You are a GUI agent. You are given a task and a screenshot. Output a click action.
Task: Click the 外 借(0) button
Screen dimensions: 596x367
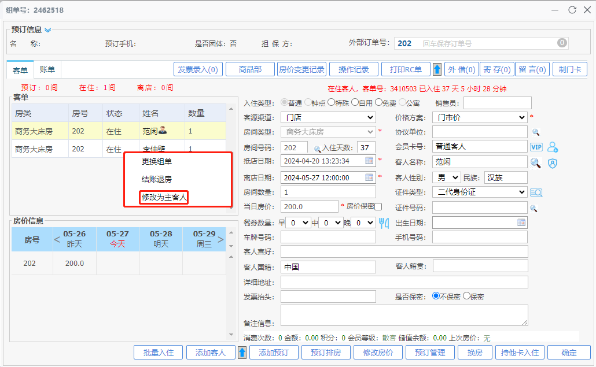point(462,69)
